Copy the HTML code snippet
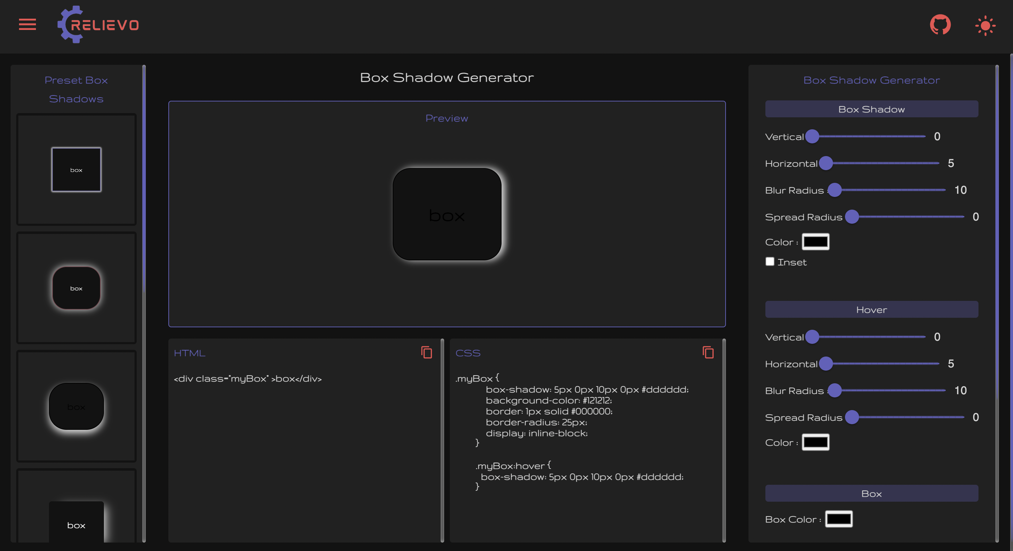 coord(426,352)
